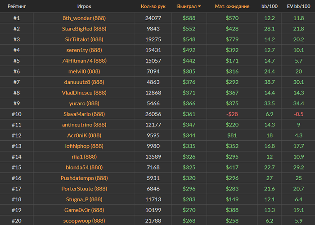Click the EV bb/100 column header

click(298, 7)
